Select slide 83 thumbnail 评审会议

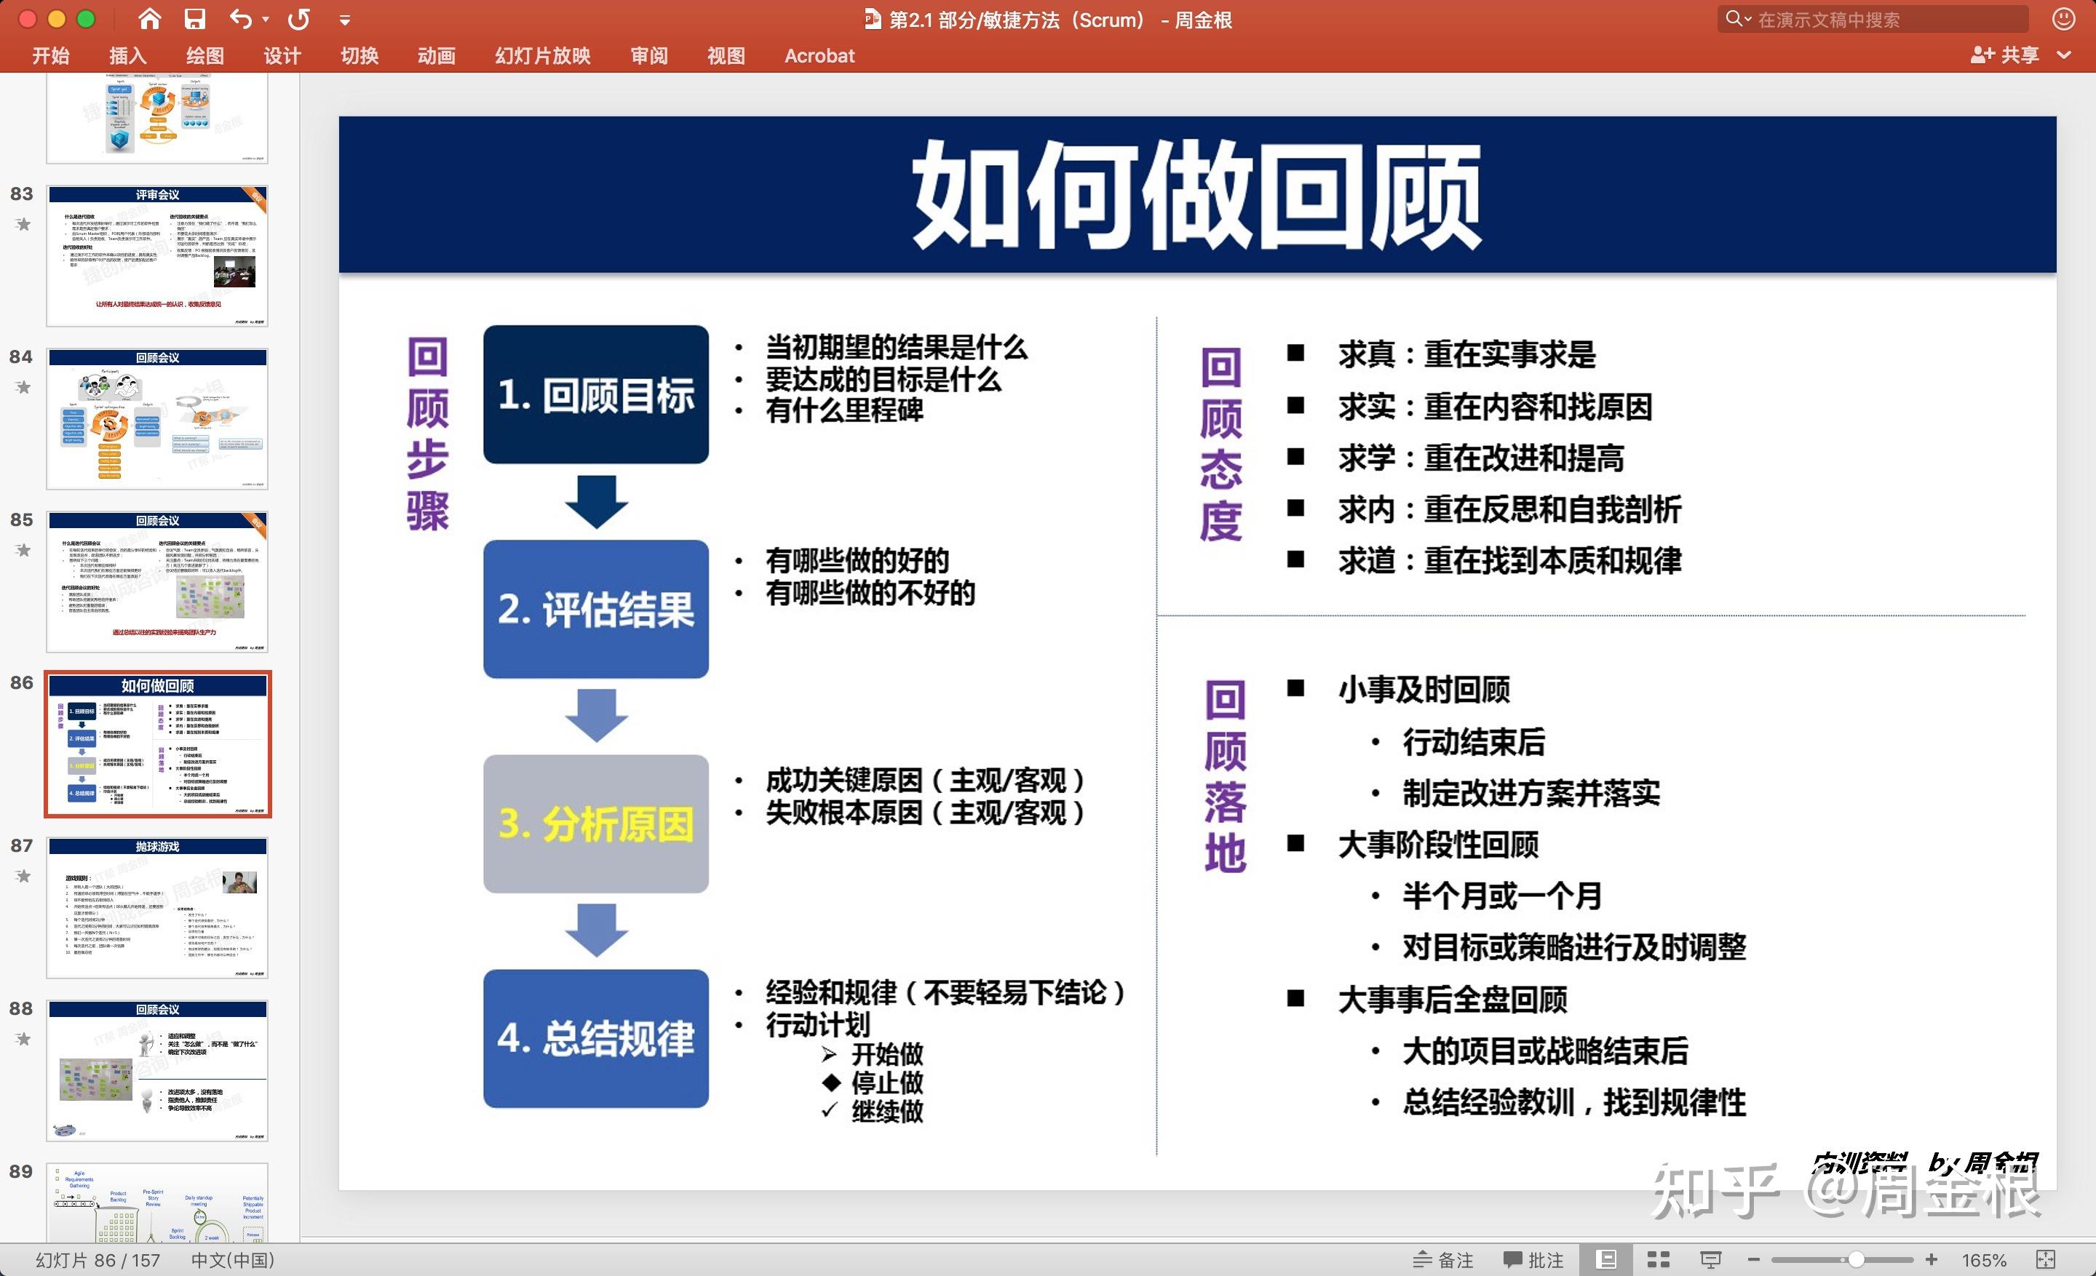157,256
